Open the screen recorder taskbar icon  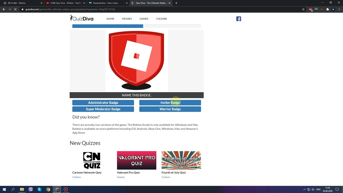pos(66,189)
